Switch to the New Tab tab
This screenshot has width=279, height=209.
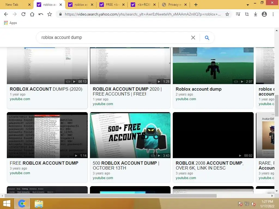[x=17, y=5]
